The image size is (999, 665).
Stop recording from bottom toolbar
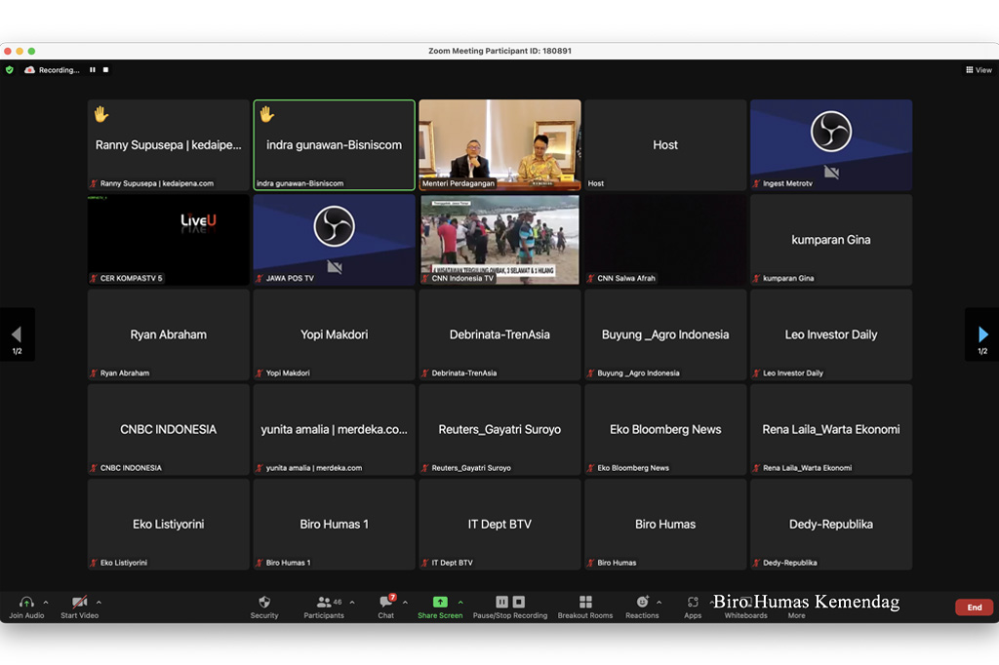[519, 602]
